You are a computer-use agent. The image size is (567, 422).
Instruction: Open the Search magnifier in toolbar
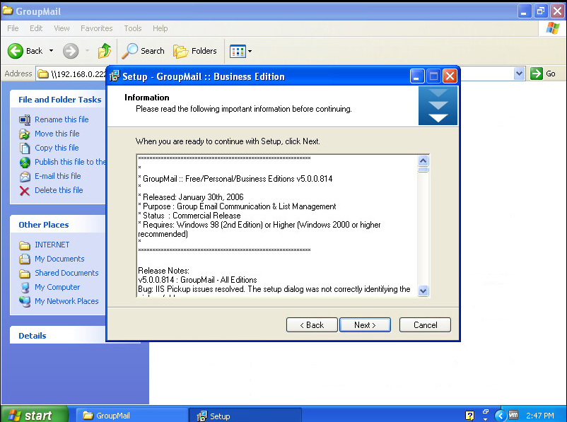tap(130, 51)
